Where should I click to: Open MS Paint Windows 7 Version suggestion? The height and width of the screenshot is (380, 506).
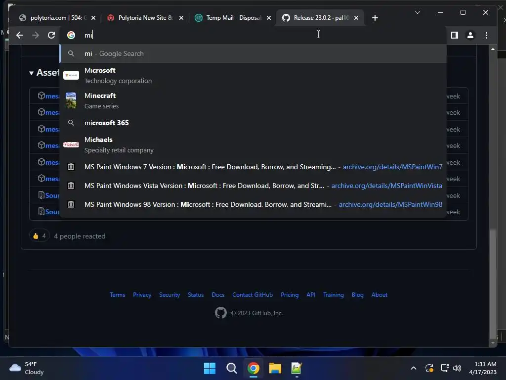tap(253, 167)
